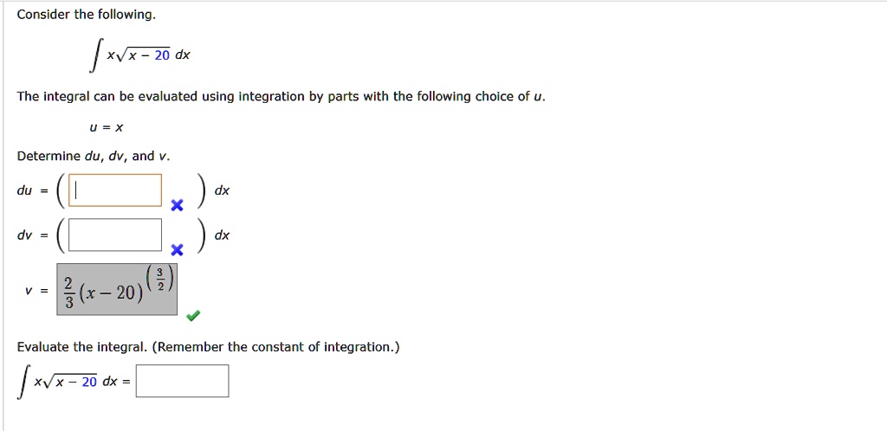Viewport: 887px width, 431px height.
Task: Click the blue 20 in top integral
Action: pyautogui.click(x=162, y=55)
